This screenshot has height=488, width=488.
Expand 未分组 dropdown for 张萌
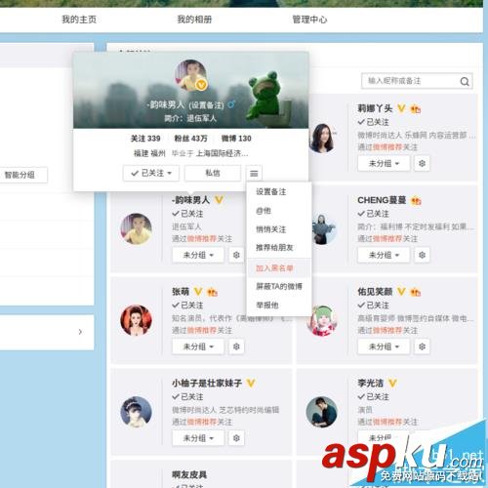coord(198,346)
